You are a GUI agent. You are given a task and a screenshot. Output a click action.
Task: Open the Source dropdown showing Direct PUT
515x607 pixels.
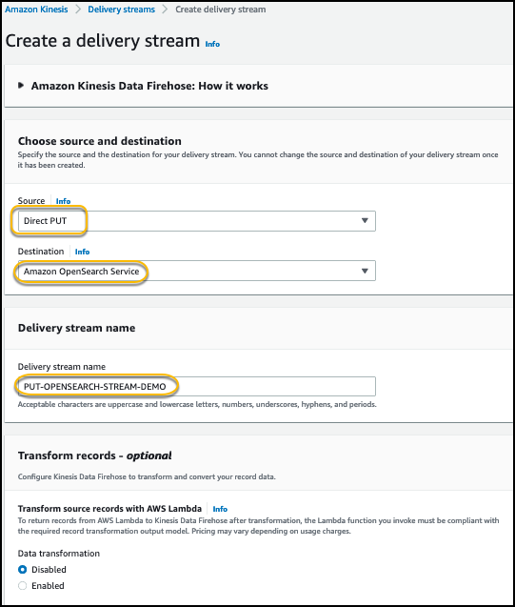pyautogui.click(x=197, y=221)
